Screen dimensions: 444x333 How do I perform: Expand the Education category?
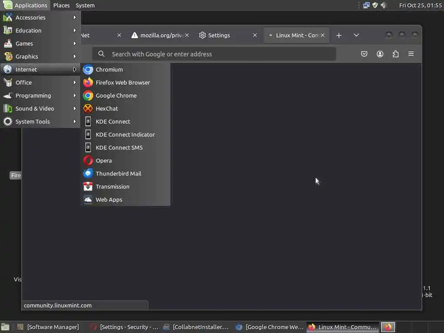pyautogui.click(x=40, y=30)
